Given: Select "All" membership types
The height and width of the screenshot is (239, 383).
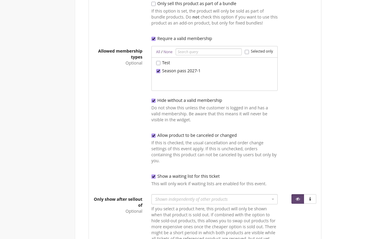Looking at the screenshot, I should pos(158,52).
